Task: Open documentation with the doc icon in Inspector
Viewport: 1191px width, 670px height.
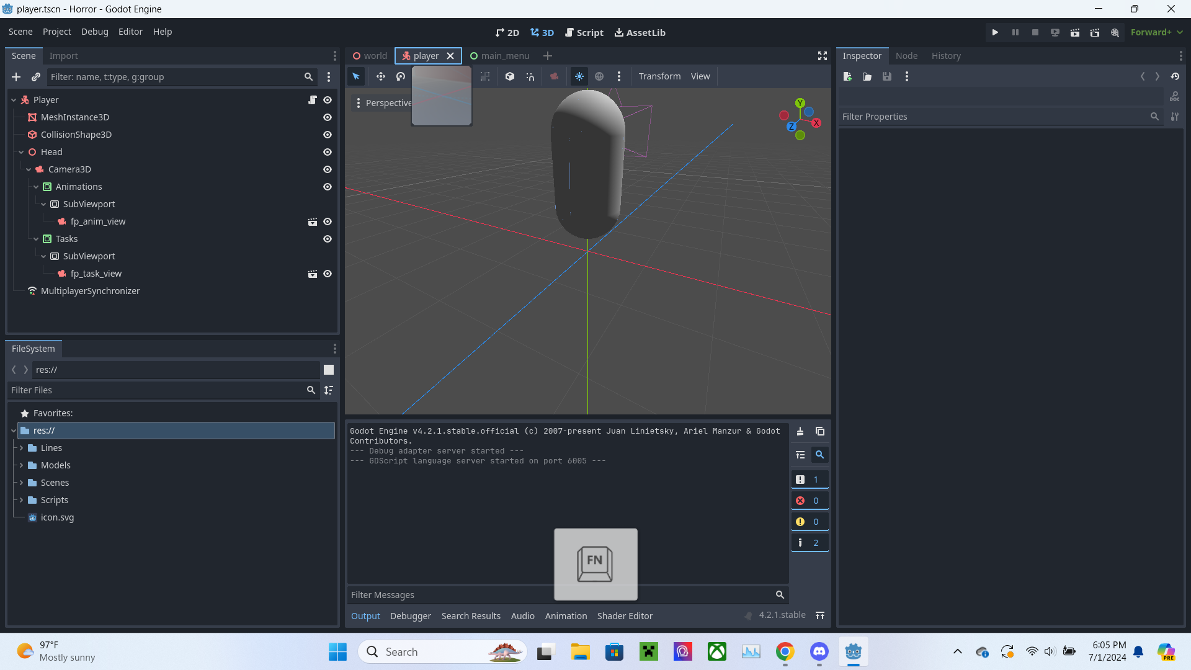Action: pos(1175,96)
